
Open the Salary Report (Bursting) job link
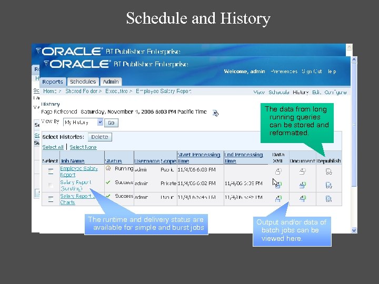76,185
